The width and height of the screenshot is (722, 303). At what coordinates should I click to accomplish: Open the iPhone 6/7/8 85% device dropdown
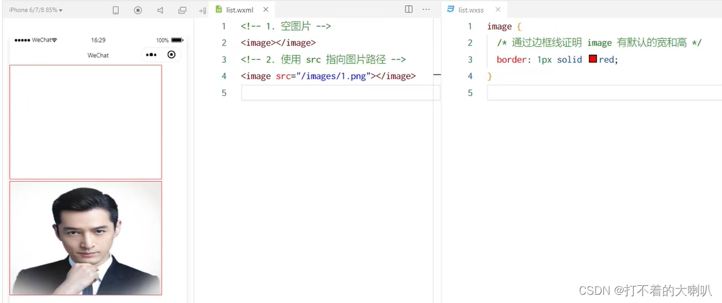[36, 9]
